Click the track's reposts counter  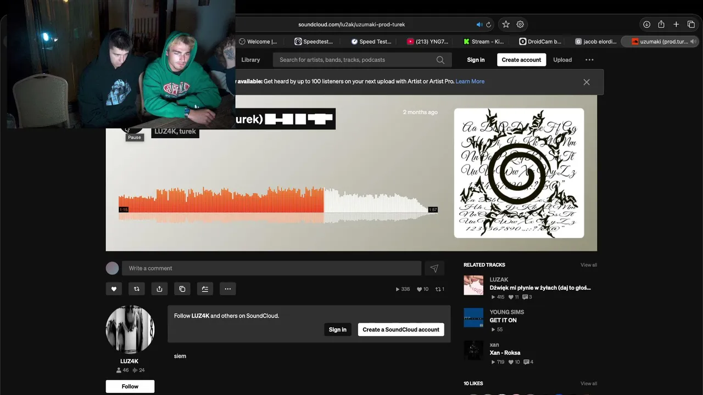click(x=439, y=289)
